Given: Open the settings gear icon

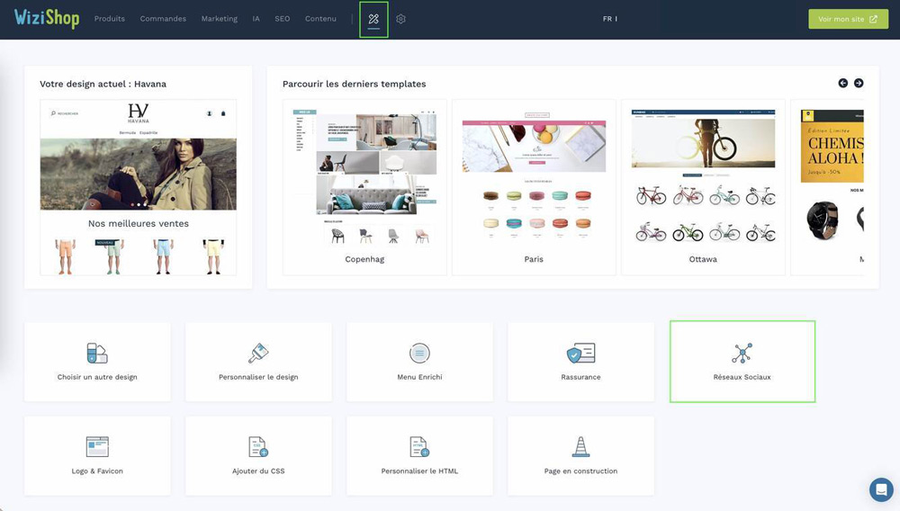Looking at the screenshot, I should click(400, 19).
